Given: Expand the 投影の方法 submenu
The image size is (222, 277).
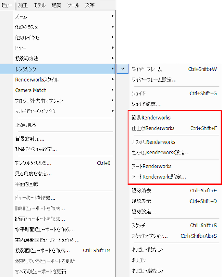Looking at the screenshot, I should point(64,59).
